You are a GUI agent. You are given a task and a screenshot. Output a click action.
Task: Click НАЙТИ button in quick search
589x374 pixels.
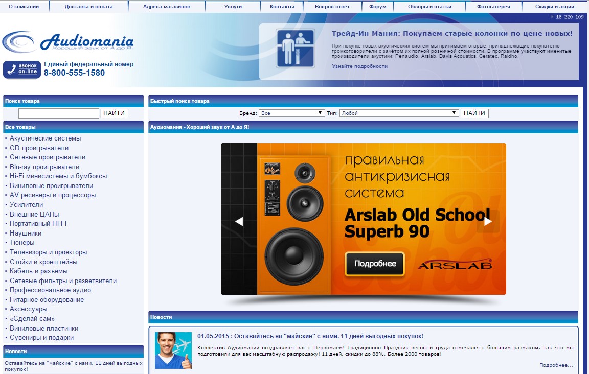[474, 113]
